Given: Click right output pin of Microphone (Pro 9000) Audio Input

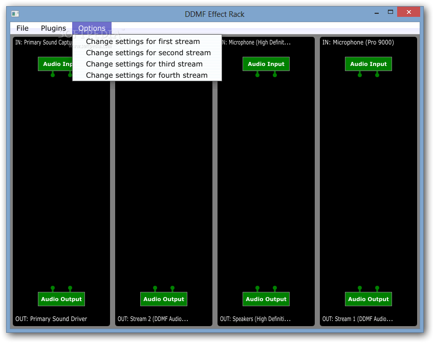Looking at the screenshot, I should coord(377,74).
